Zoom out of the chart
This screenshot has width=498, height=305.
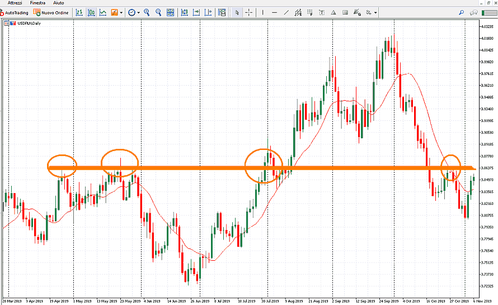tap(158, 12)
